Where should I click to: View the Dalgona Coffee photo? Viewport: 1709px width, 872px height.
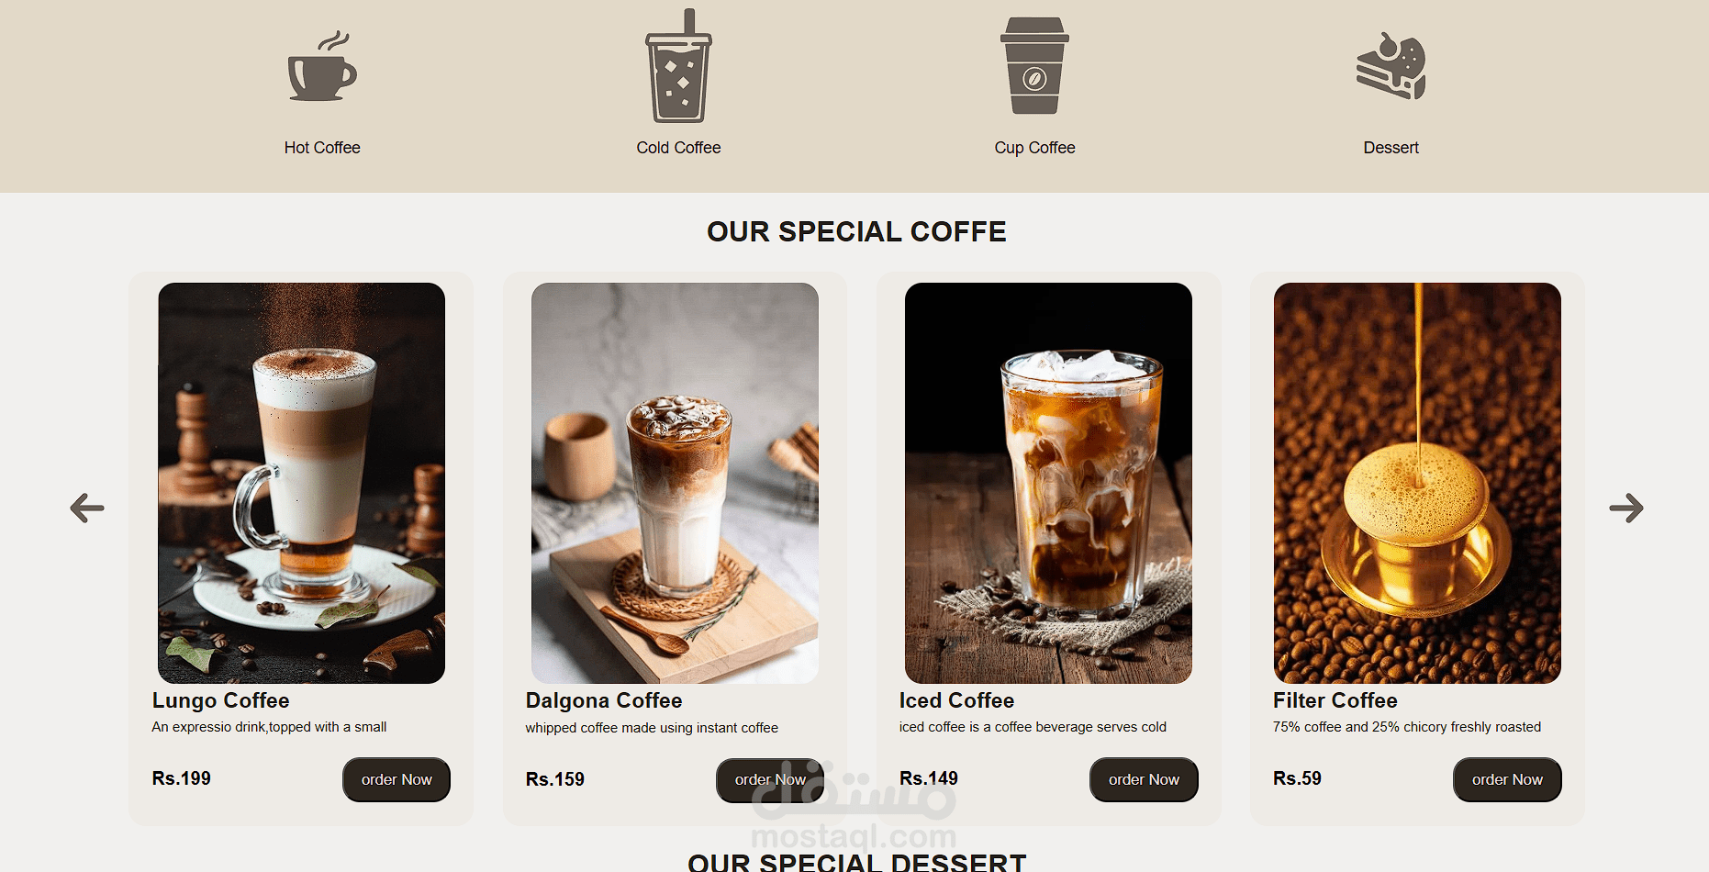pos(675,483)
